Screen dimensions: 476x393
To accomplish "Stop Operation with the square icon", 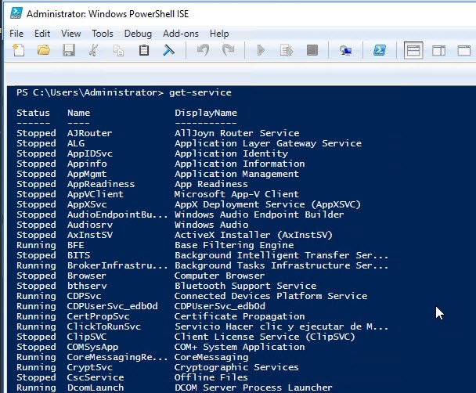I will point(312,50).
